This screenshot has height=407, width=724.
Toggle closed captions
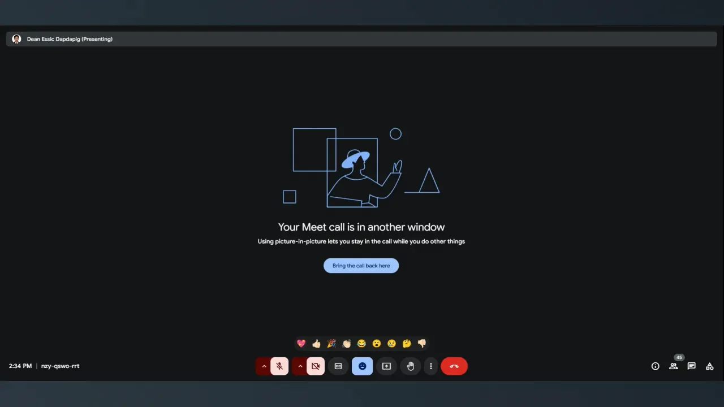tap(338, 366)
